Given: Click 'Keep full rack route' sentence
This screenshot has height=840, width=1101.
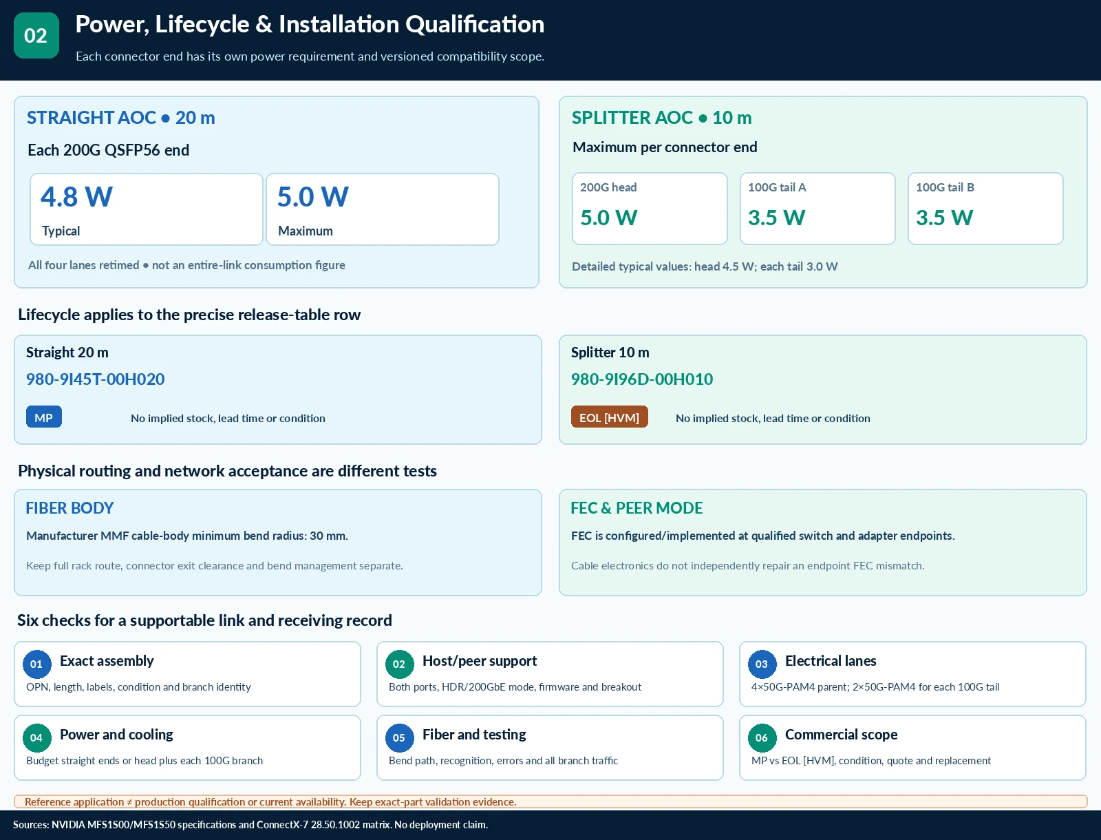Looking at the screenshot, I should (x=215, y=566).
